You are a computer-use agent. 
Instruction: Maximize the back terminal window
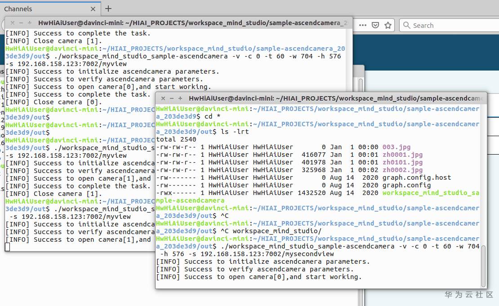tap(30, 23)
